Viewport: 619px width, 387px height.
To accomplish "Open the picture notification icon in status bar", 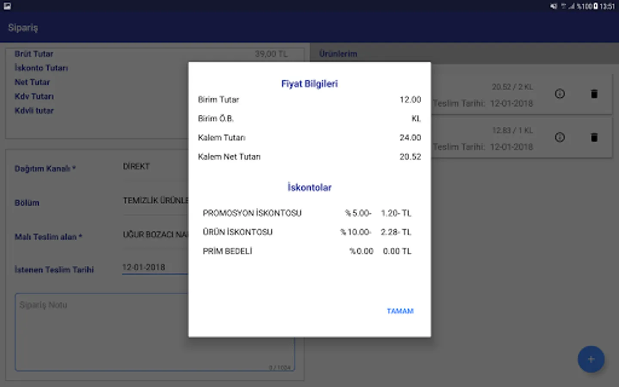I will point(7,6).
